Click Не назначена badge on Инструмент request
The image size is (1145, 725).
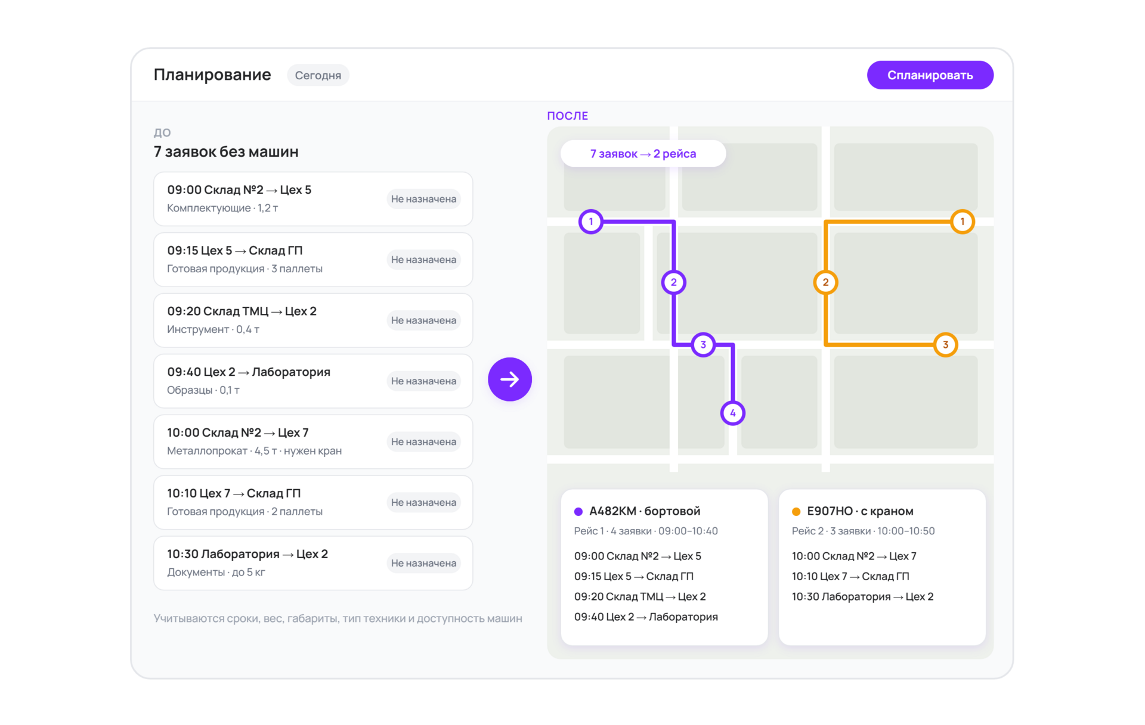(x=423, y=321)
